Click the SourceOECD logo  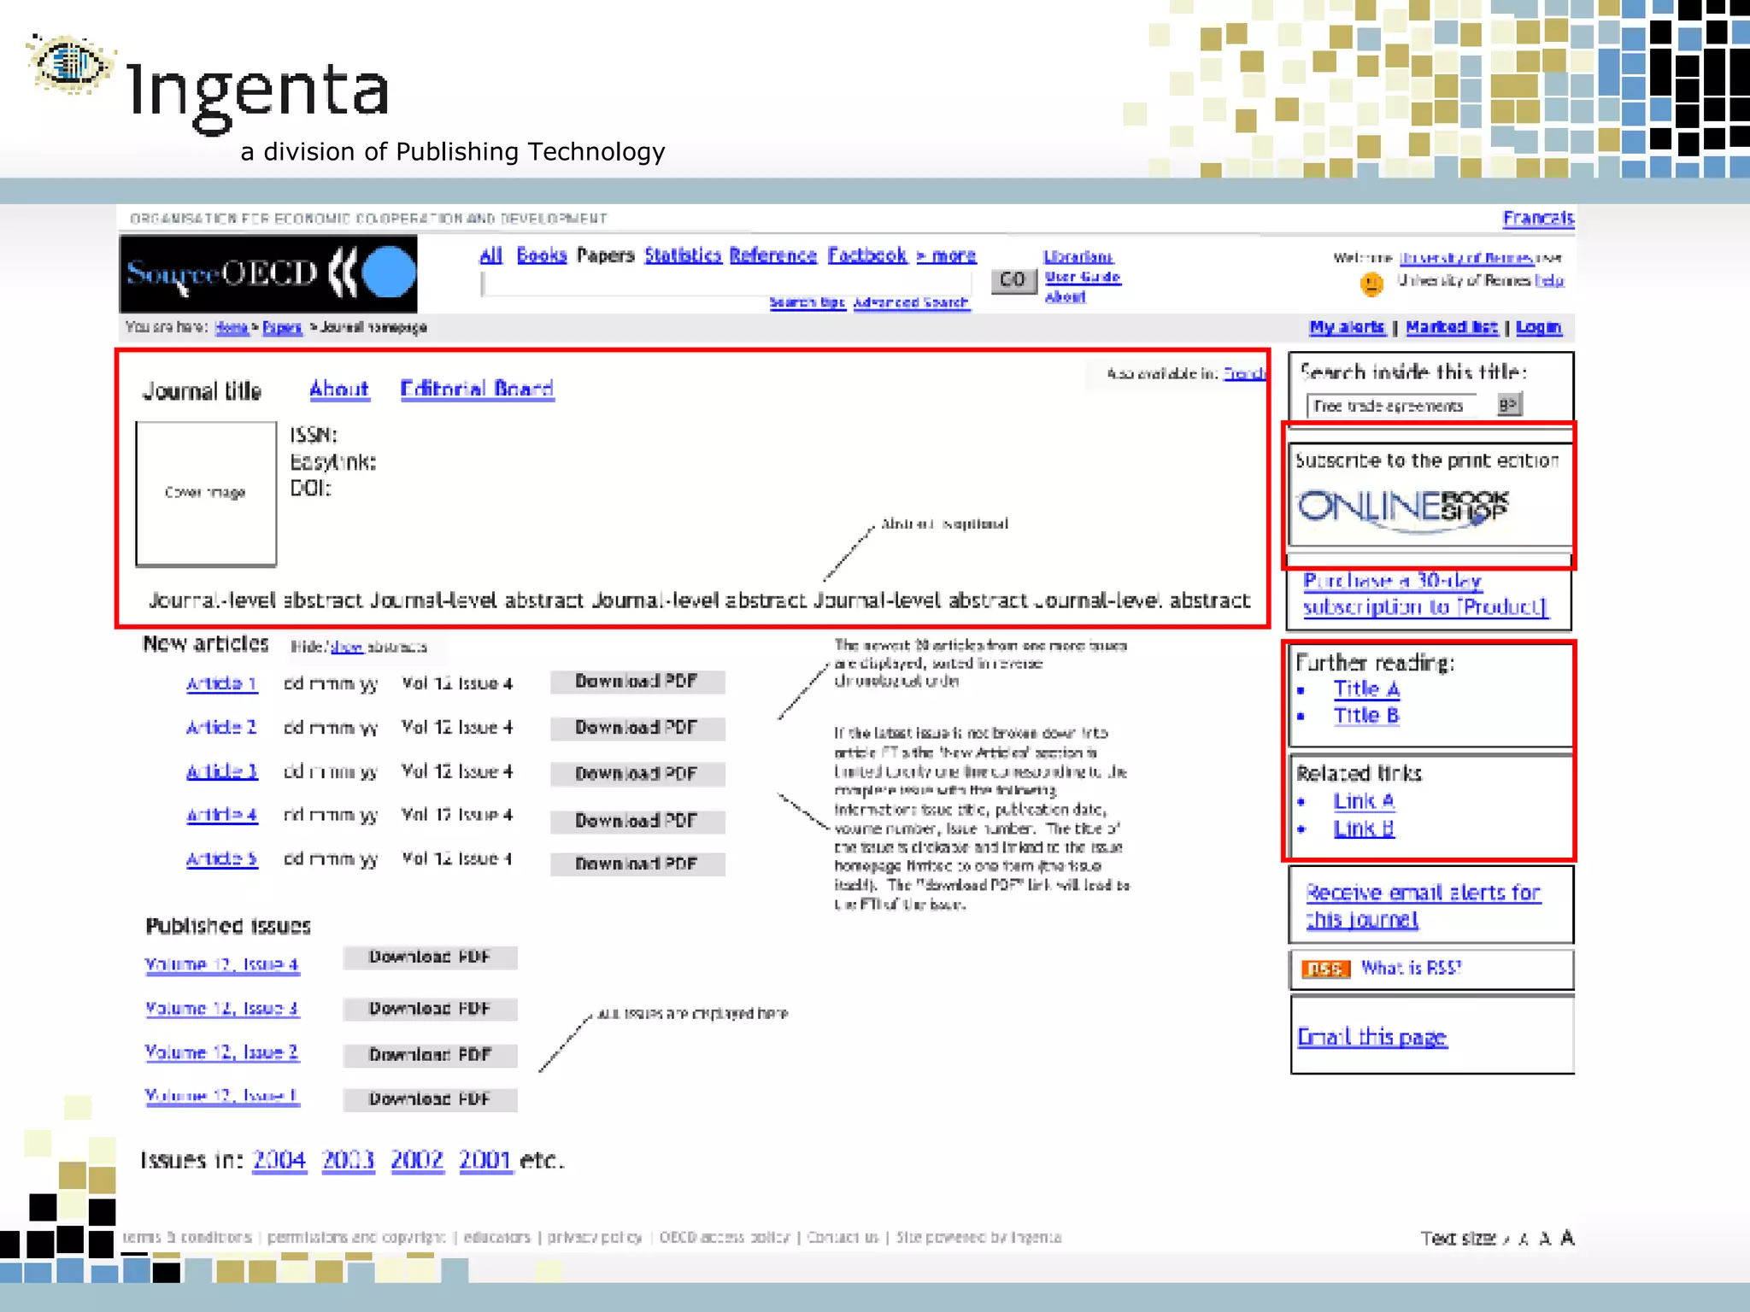(x=268, y=274)
